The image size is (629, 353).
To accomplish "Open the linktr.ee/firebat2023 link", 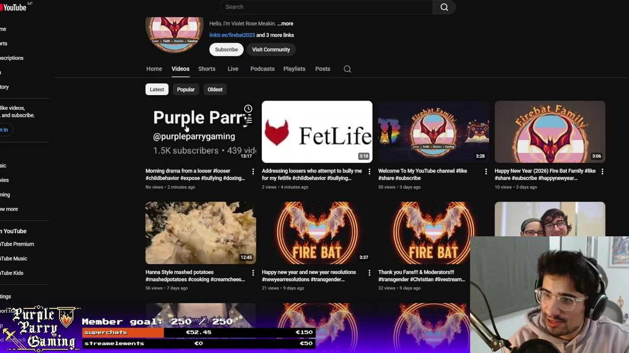I will pyautogui.click(x=232, y=35).
